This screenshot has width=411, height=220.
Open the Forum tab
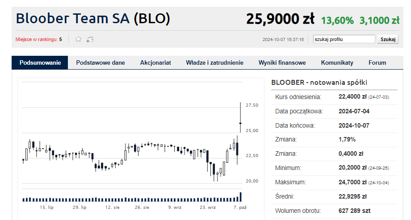pyautogui.click(x=377, y=63)
